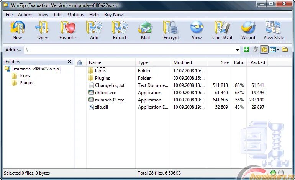Click the zlib.dll file icon
Image resolution: width=295 pixels, height=180 pixels.
click(x=91, y=107)
